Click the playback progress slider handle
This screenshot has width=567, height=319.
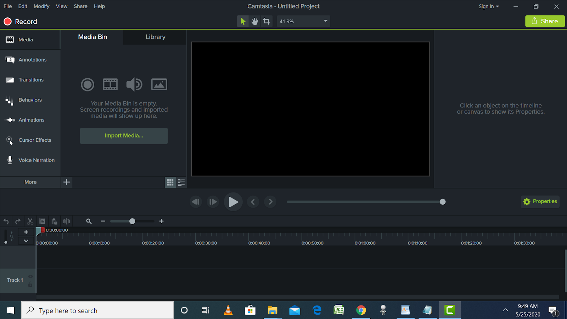(443, 202)
